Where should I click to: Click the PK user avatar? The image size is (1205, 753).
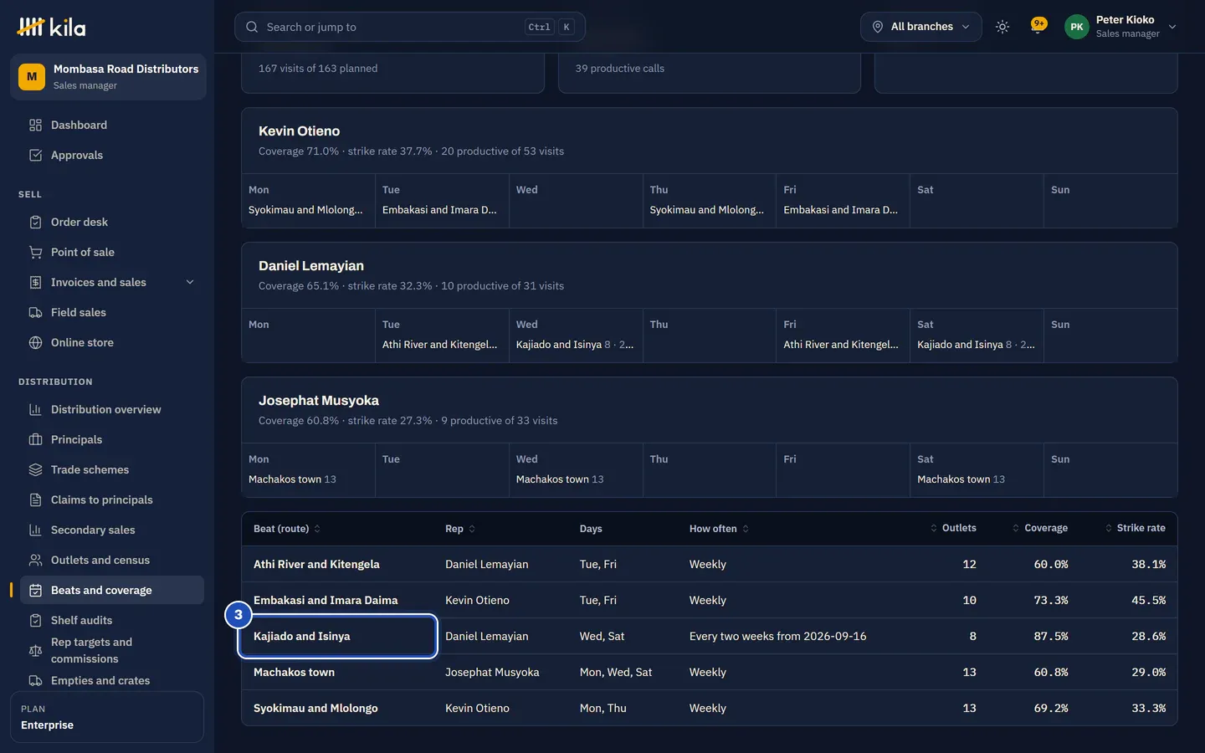coord(1077,27)
